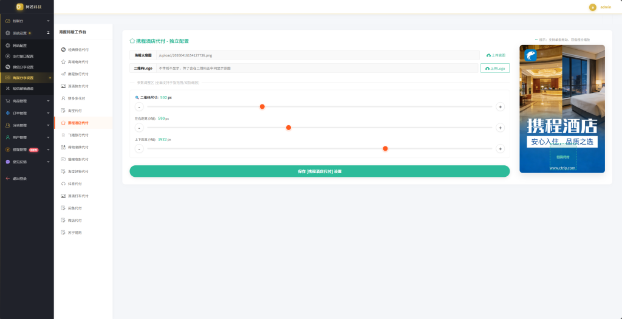This screenshot has width=622, height=319.
Task: Increase 上下距离 Y轴 with plus button
Action: [x=501, y=148]
